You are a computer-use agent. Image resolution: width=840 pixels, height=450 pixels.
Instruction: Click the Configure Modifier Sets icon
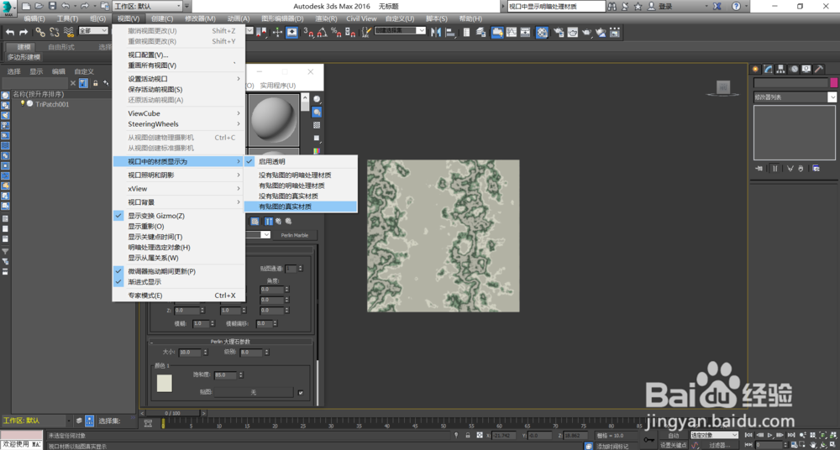(x=816, y=168)
